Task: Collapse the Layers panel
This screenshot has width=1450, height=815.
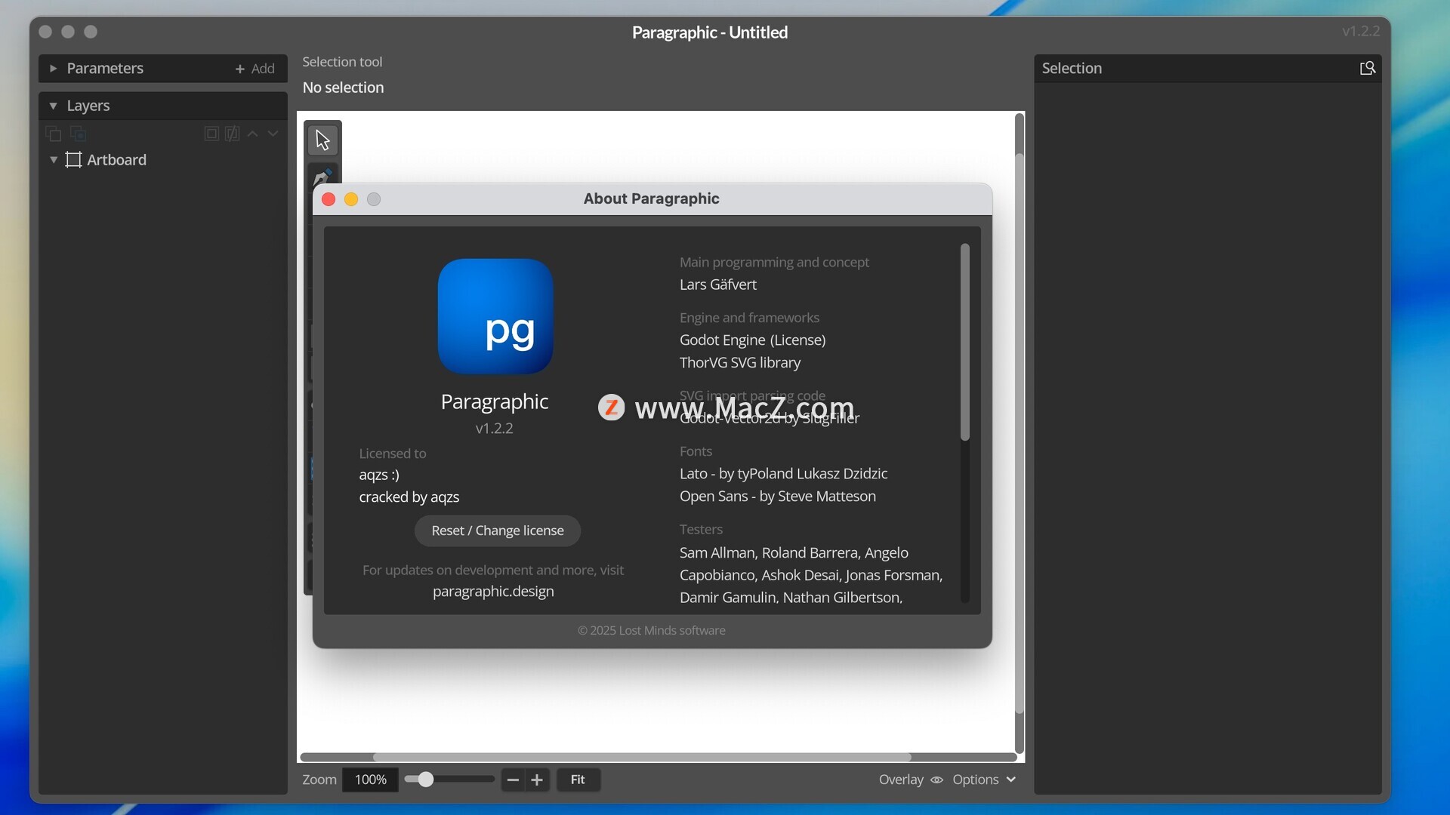Action: (x=53, y=106)
